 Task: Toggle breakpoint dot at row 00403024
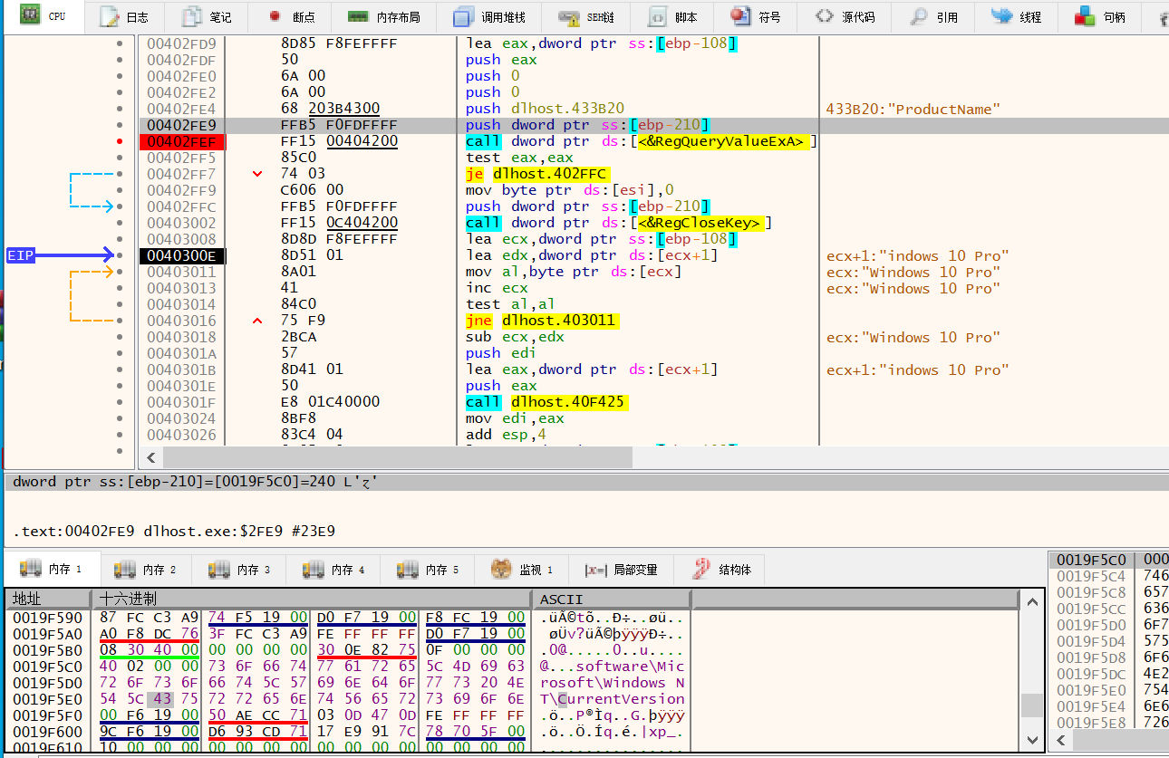tap(120, 418)
